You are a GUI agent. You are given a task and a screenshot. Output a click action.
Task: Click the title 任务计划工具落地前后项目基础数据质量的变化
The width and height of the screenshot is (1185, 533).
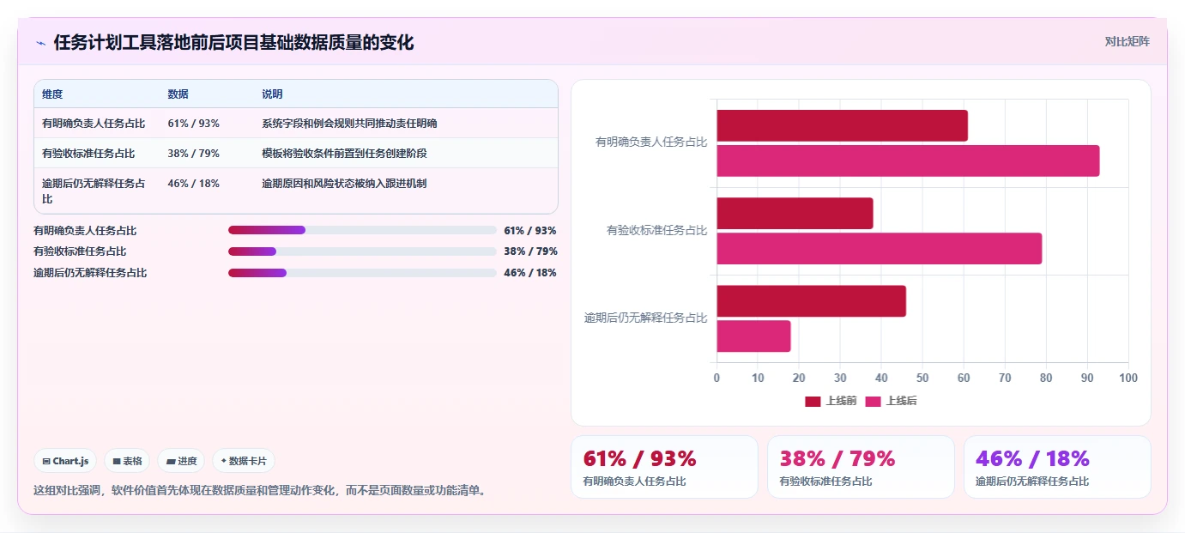(x=233, y=42)
